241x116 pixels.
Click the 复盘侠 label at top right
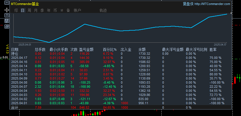tap(188, 4)
